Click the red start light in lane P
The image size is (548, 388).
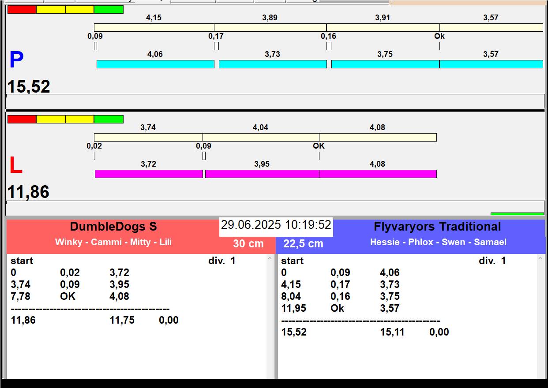point(22,9)
